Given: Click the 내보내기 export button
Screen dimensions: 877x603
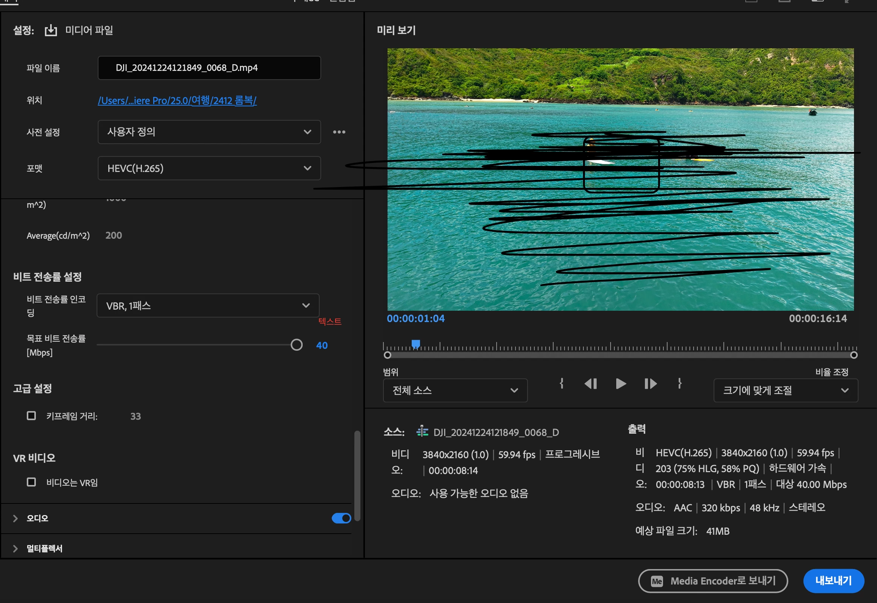Looking at the screenshot, I should (833, 581).
